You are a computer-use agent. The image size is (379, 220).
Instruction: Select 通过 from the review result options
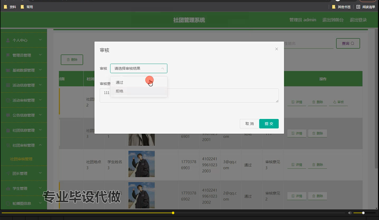[x=119, y=82]
